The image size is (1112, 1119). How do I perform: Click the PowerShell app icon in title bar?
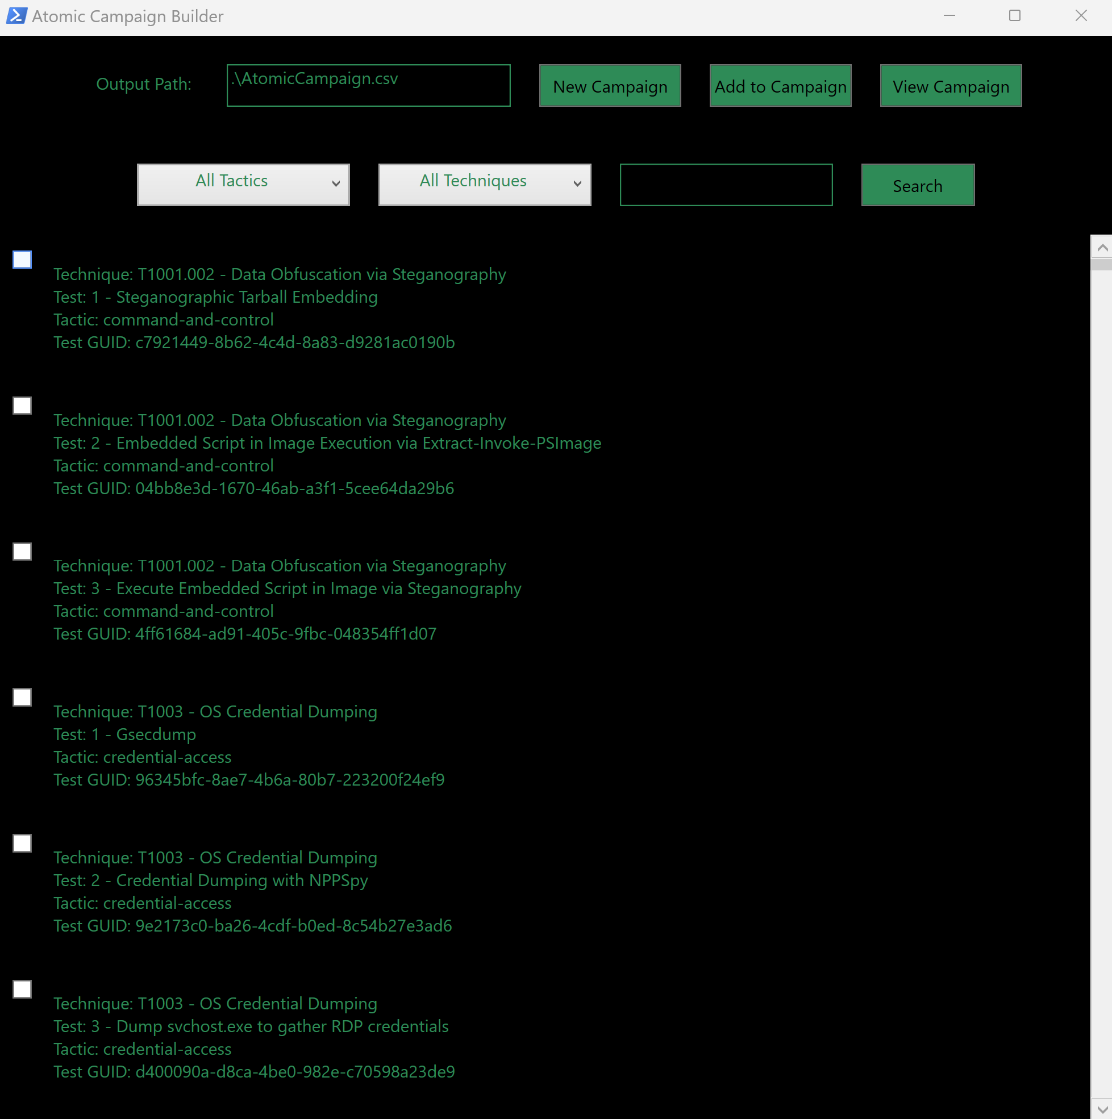[x=16, y=16]
